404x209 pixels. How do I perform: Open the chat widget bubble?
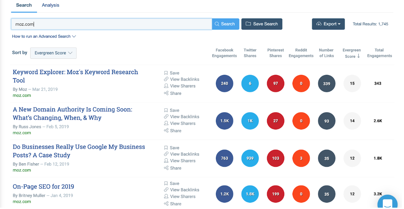click(387, 202)
